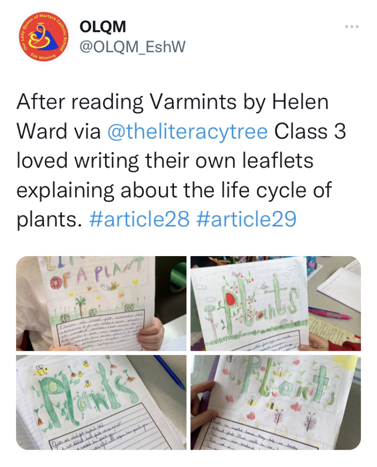Follow the #article29 hashtag
This screenshot has width=377, height=467.
click(x=246, y=219)
